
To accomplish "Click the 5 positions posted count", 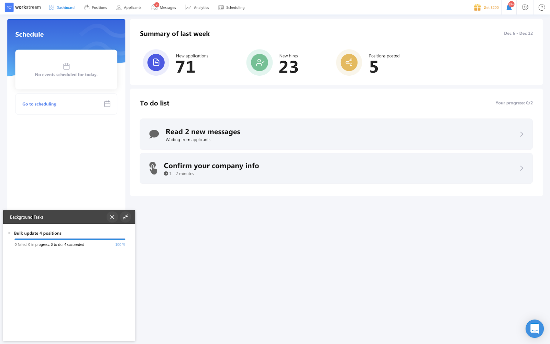I will tap(374, 67).
